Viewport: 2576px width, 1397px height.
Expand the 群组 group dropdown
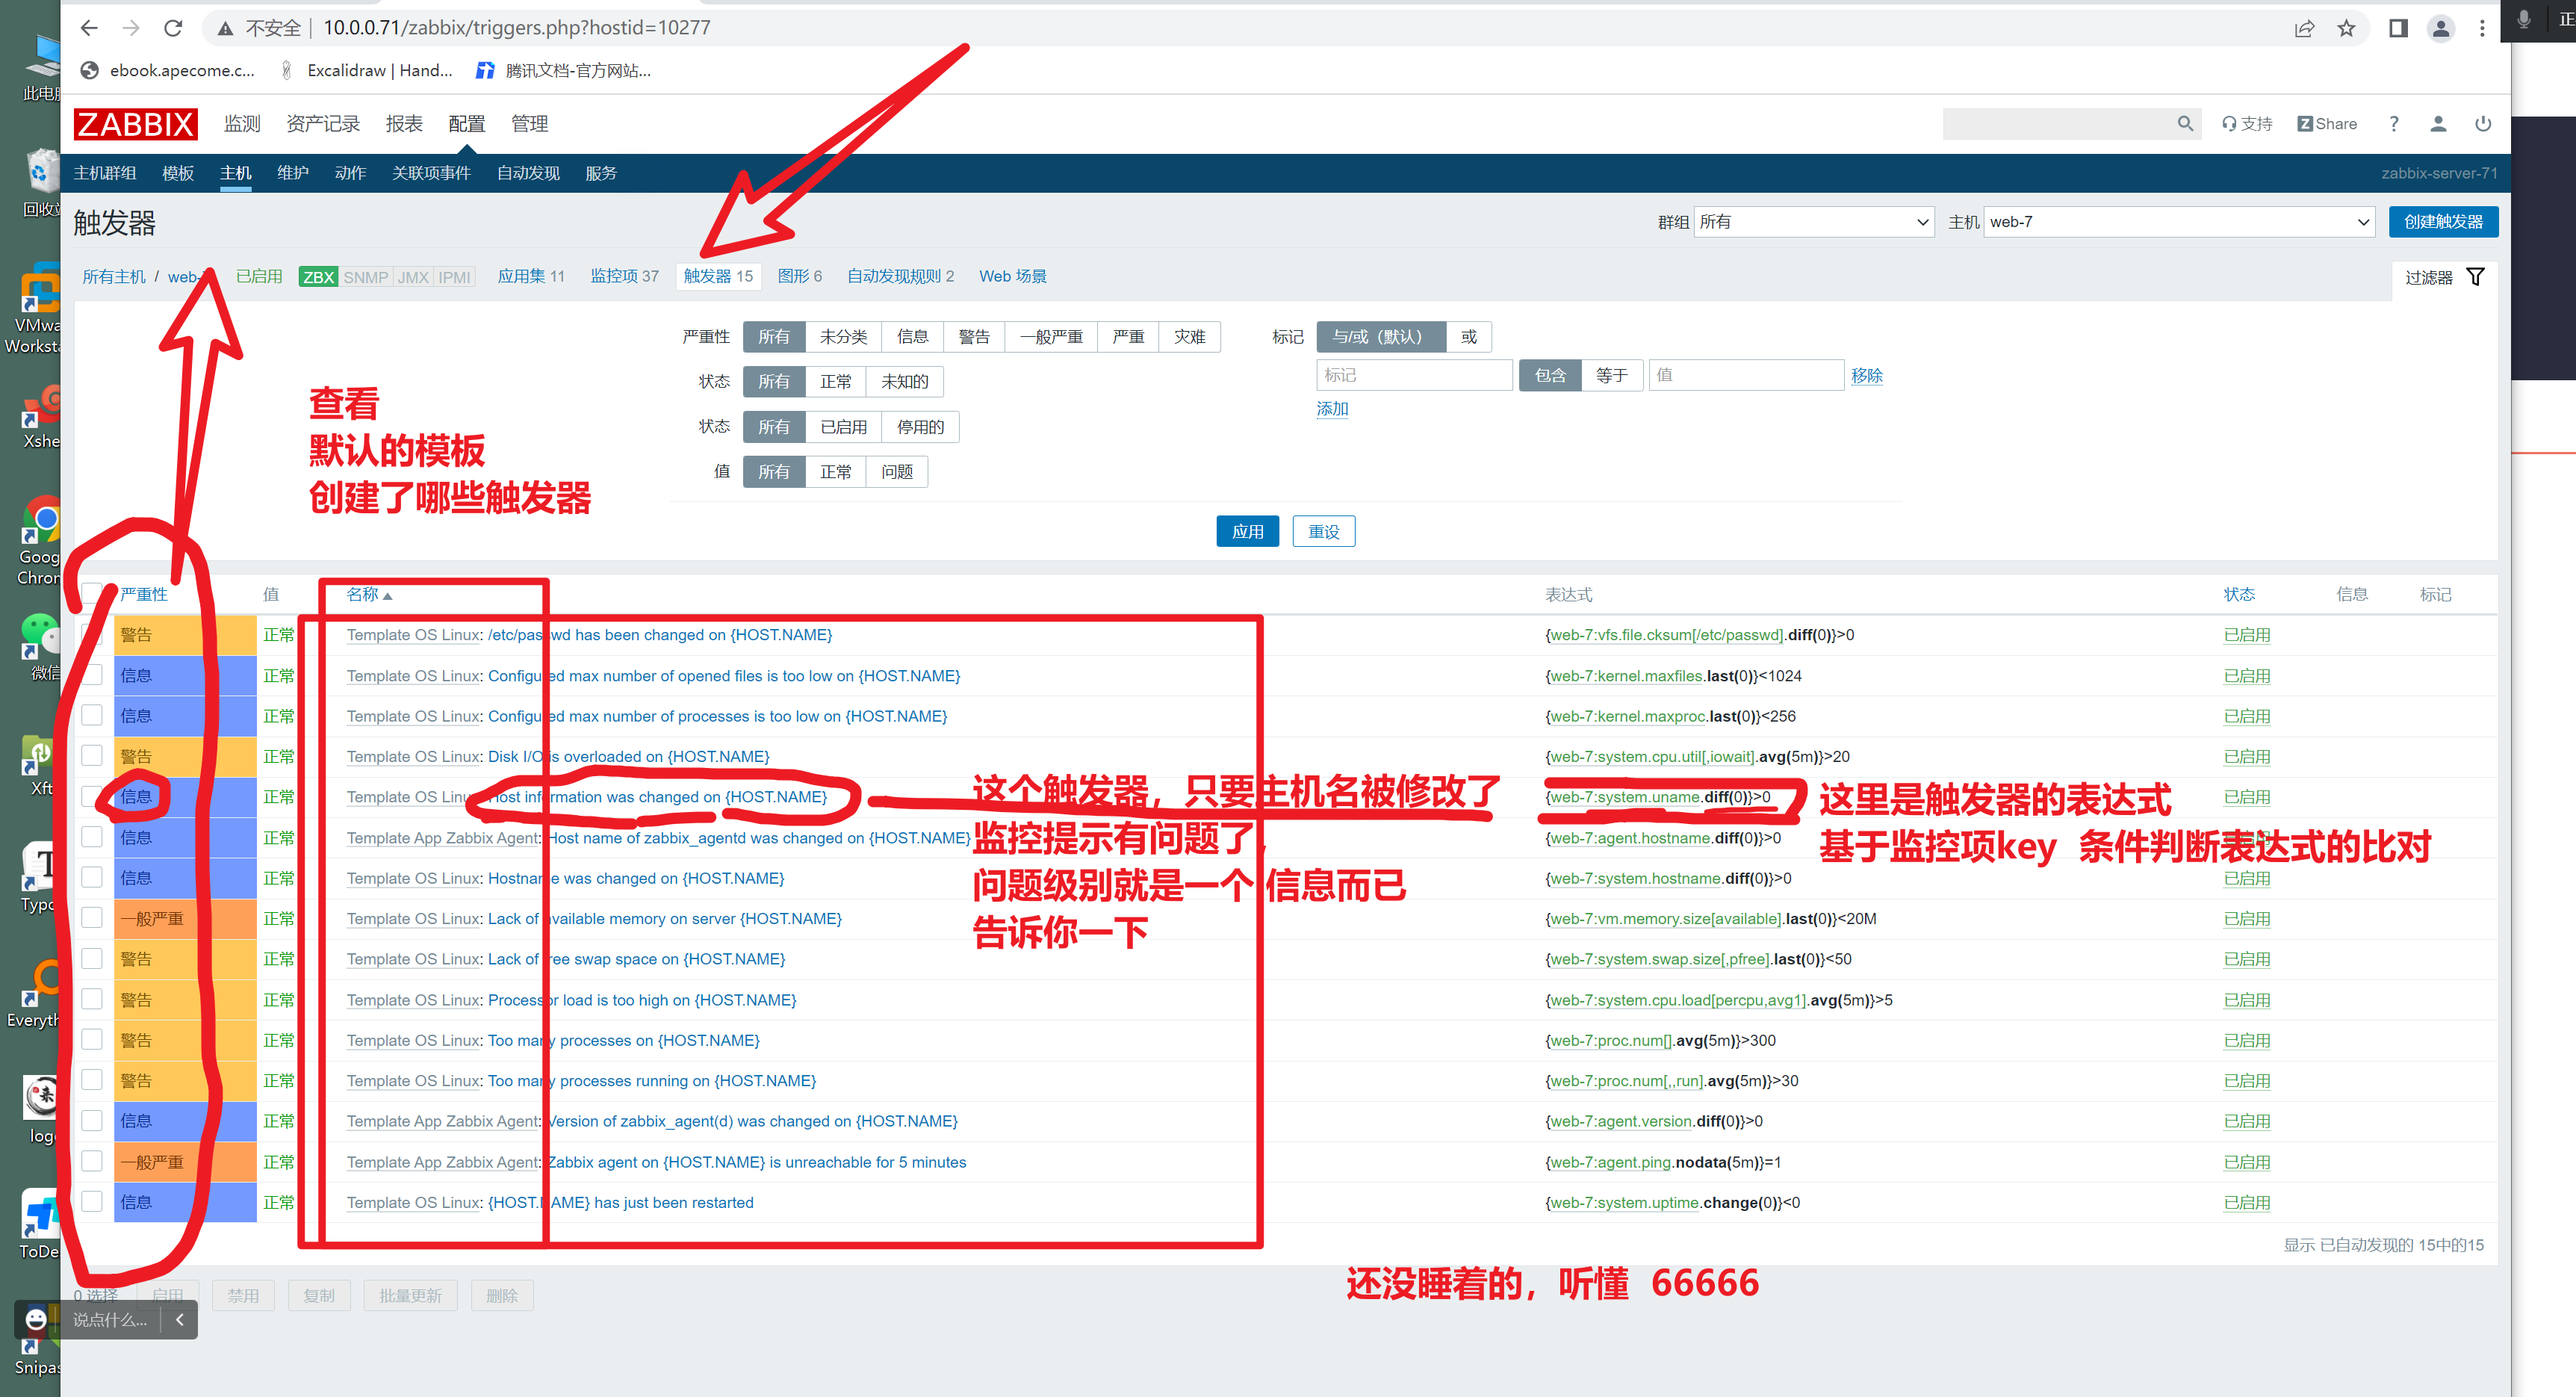pyautogui.click(x=1814, y=222)
